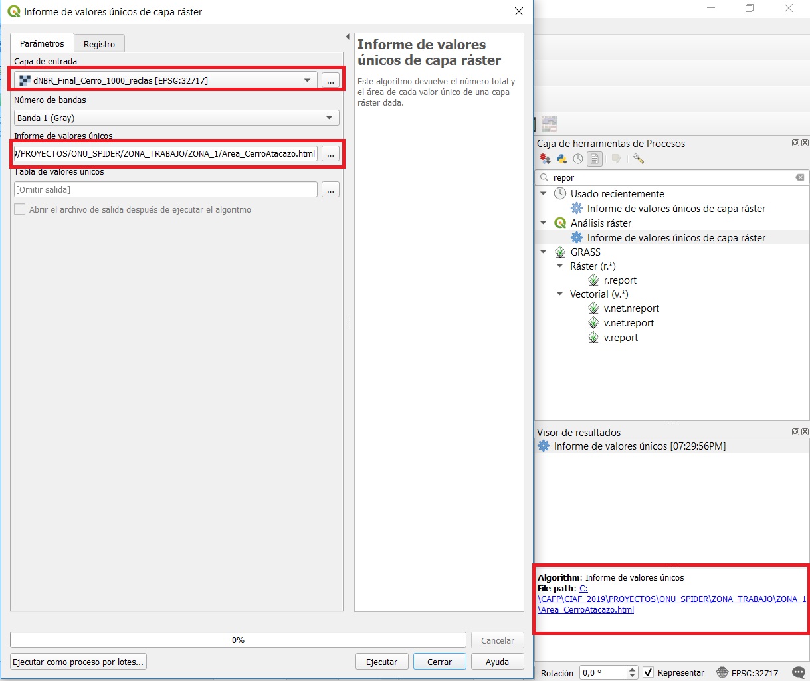The height and width of the screenshot is (681, 810).
Task: Open Processing history clock icon
Action: (x=578, y=159)
